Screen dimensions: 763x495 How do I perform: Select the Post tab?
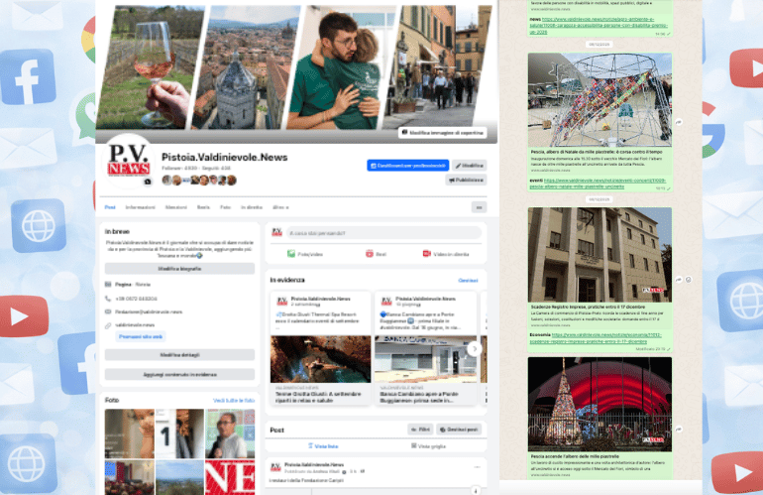click(x=110, y=207)
